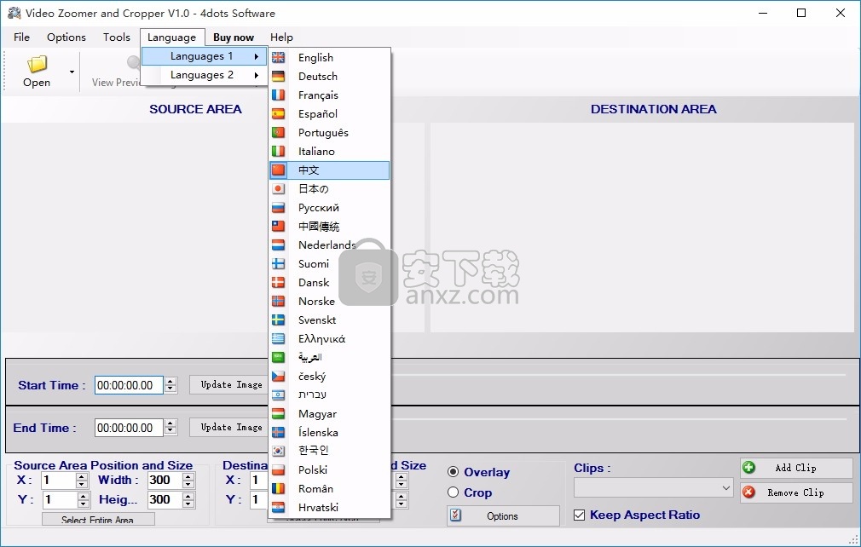Screen dimensions: 861x547
Task: Click the End Time input field
Action: point(129,428)
